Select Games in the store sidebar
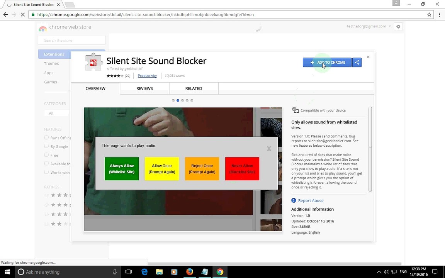Image resolution: width=445 pixels, height=278 pixels. pyautogui.click(x=51, y=82)
